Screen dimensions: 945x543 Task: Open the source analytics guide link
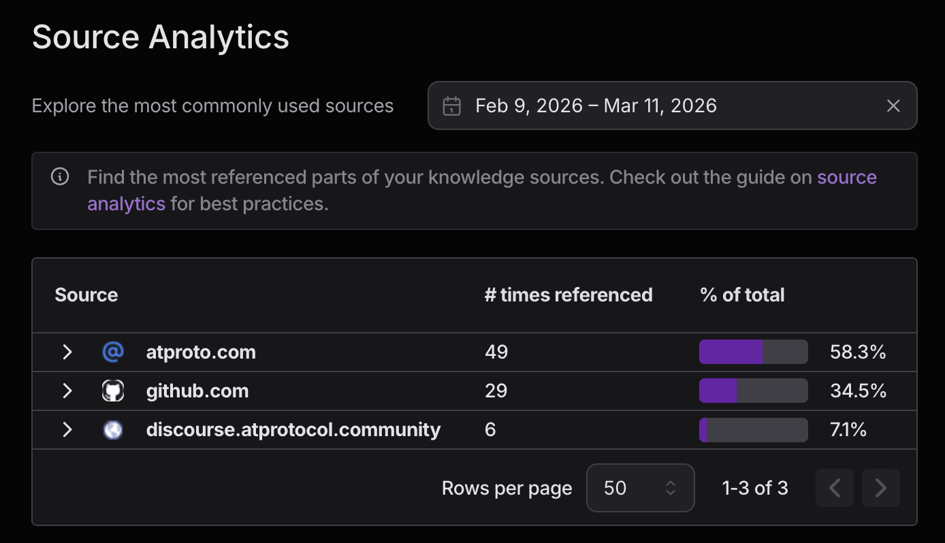pos(846,178)
